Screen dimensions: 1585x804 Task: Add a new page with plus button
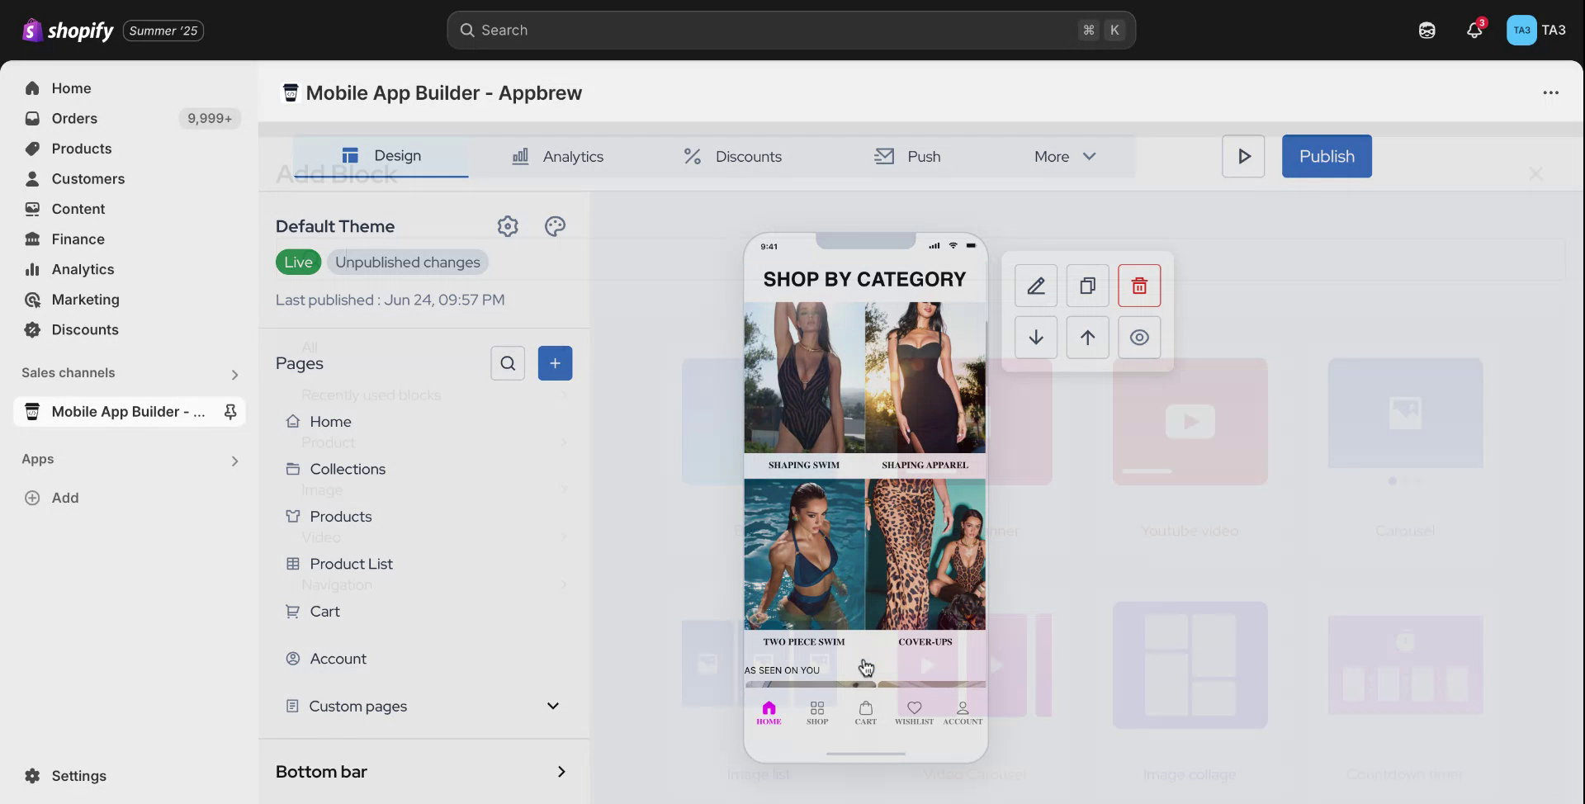click(x=555, y=363)
